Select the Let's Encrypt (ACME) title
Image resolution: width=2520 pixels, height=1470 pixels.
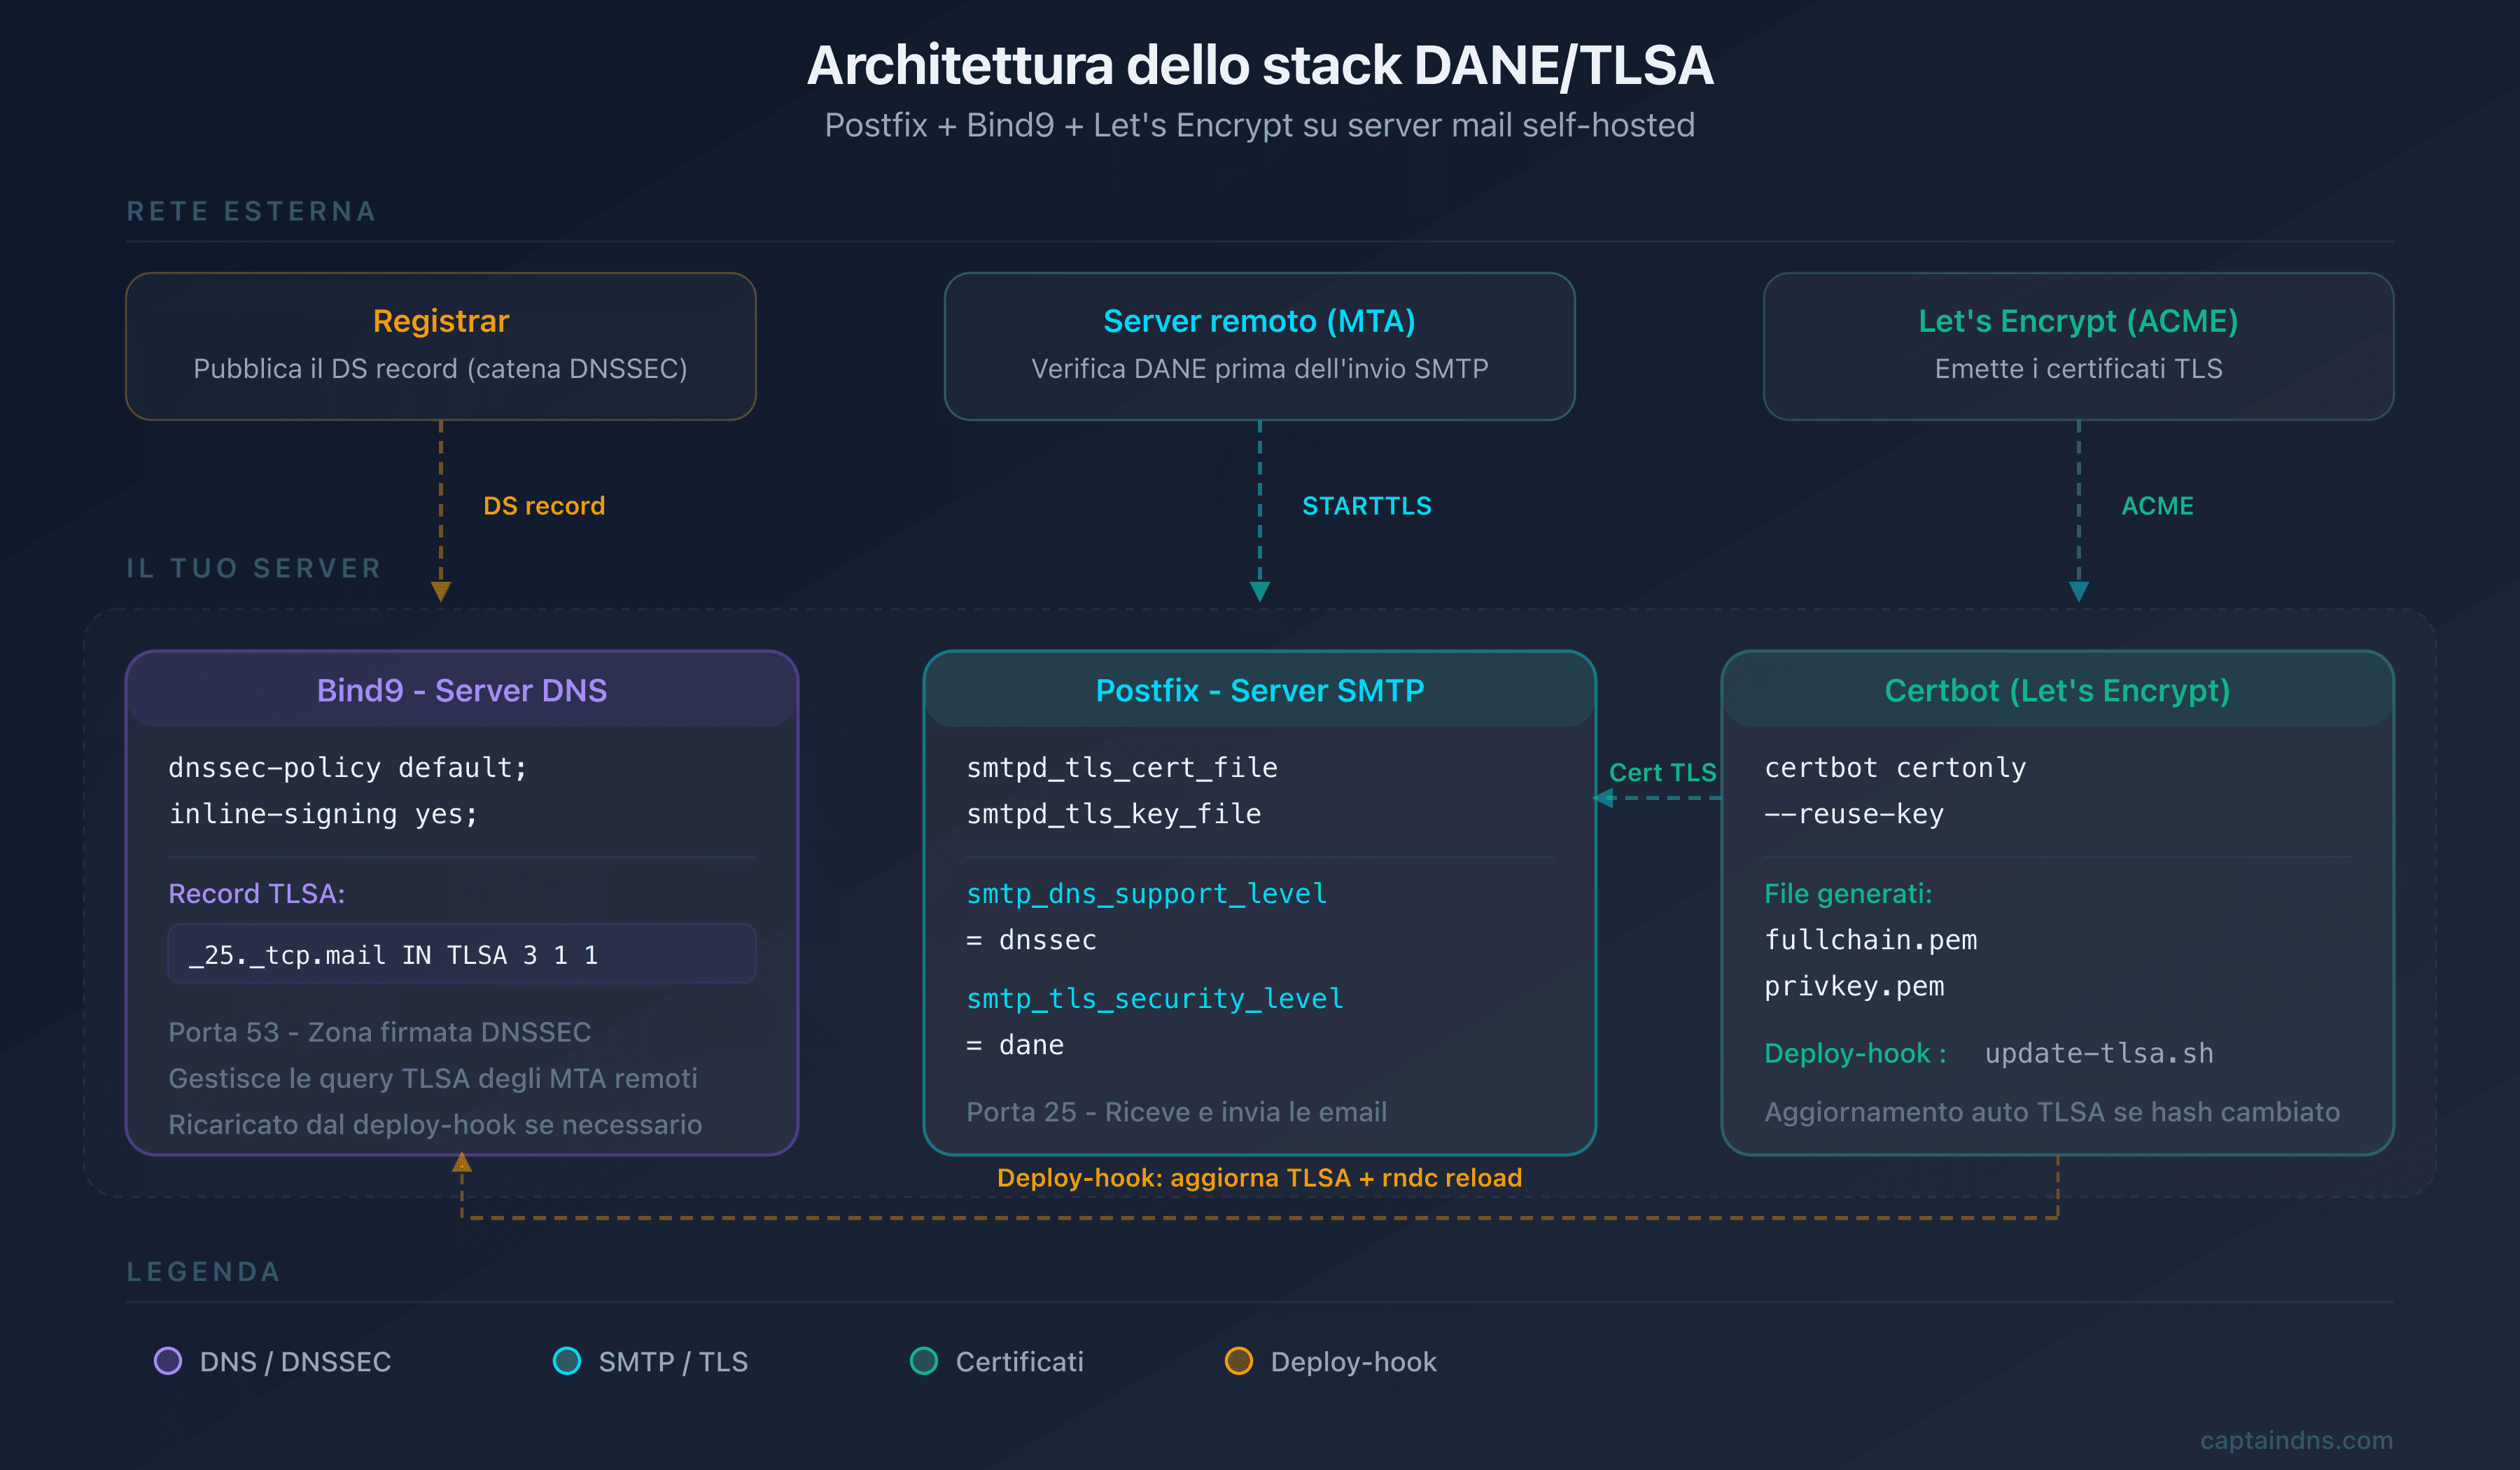tap(2078, 321)
